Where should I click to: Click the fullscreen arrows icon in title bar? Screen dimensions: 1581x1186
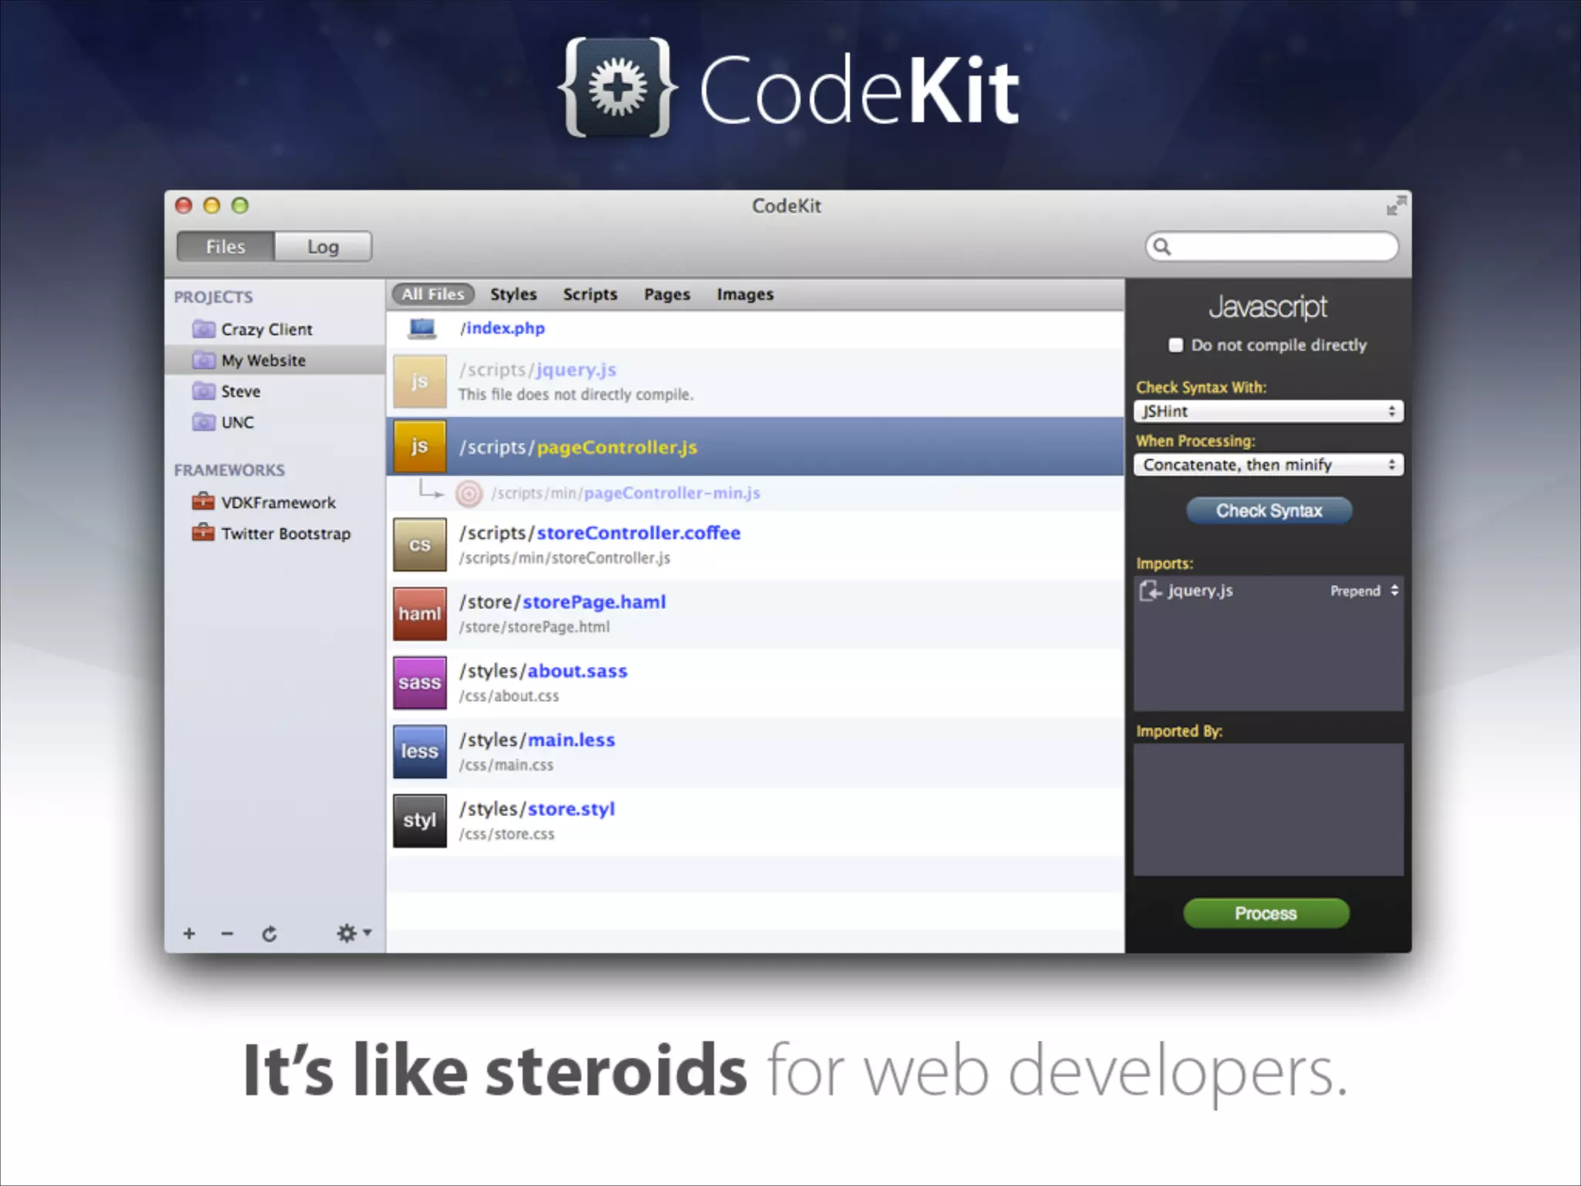[x=1396, y=206]
